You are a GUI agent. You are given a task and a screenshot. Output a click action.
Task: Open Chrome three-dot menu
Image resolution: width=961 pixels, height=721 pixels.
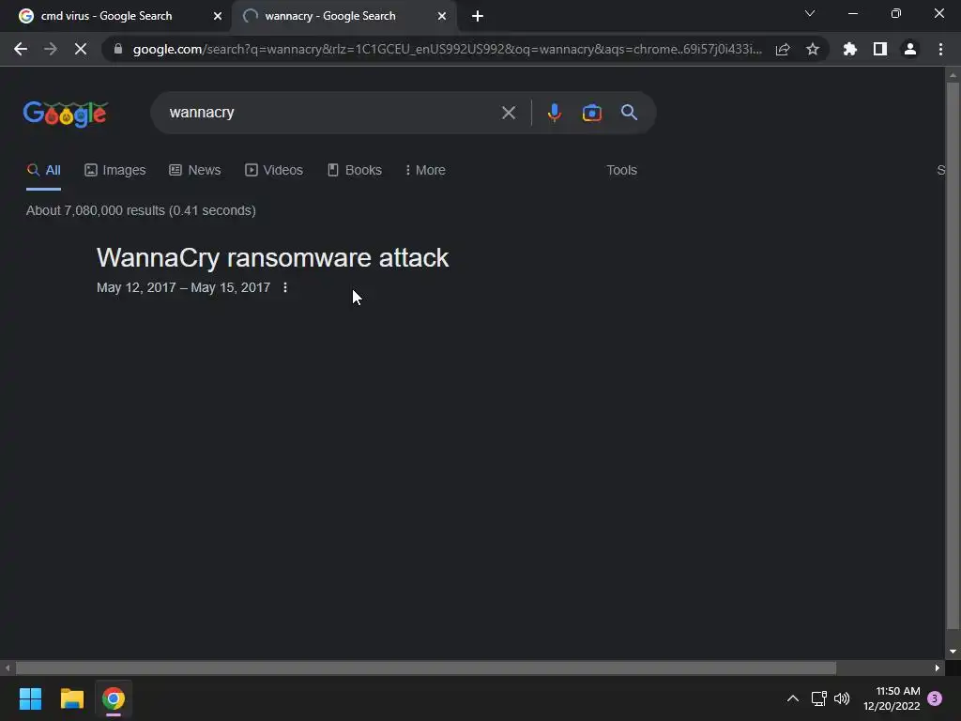click(x=940, y=49)
